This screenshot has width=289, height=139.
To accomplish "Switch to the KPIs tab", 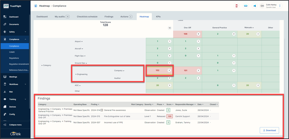I will point(158,17).
